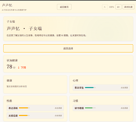The height and width of the screenshot is (122, 136).
Task: Click the small 子女端 label above banner title
Action: tap(11, 21)
